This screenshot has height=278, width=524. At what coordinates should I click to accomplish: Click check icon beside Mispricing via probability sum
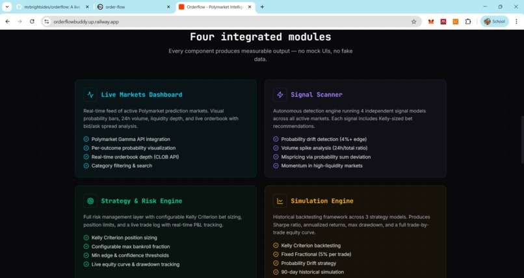[x=276, y=157]
